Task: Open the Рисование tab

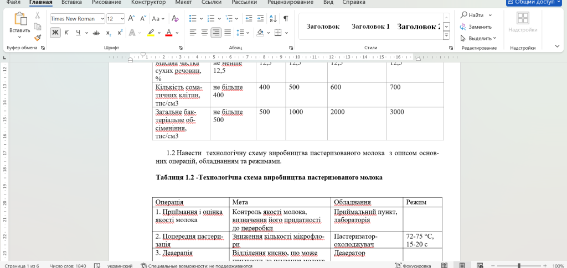Action: (x=106, y=2)
